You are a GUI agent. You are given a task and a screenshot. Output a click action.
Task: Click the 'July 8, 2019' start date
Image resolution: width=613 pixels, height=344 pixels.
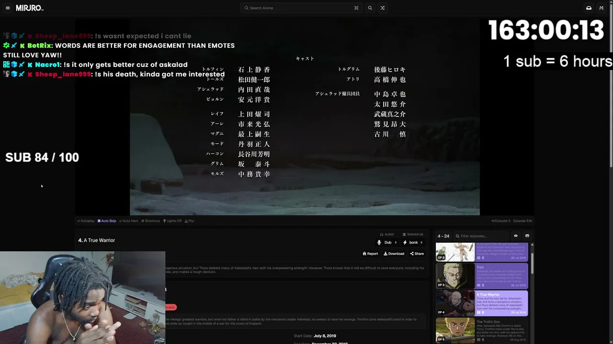325,336
